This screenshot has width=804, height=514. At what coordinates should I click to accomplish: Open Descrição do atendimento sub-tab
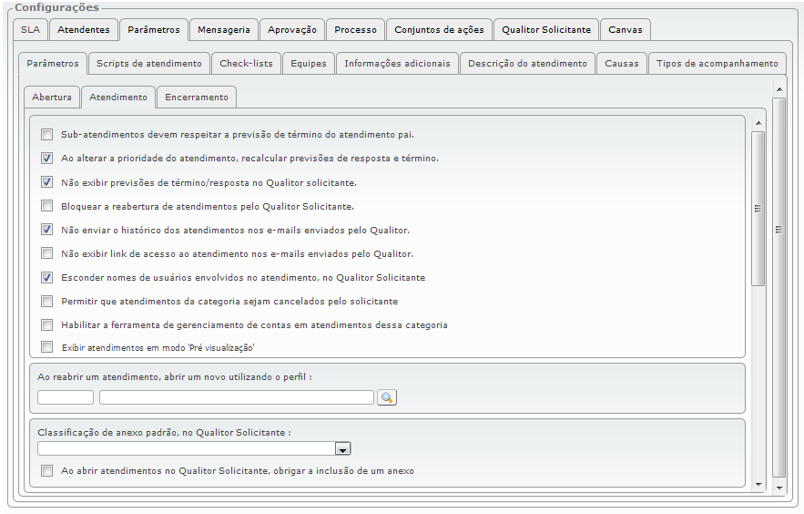coord(527,64)
